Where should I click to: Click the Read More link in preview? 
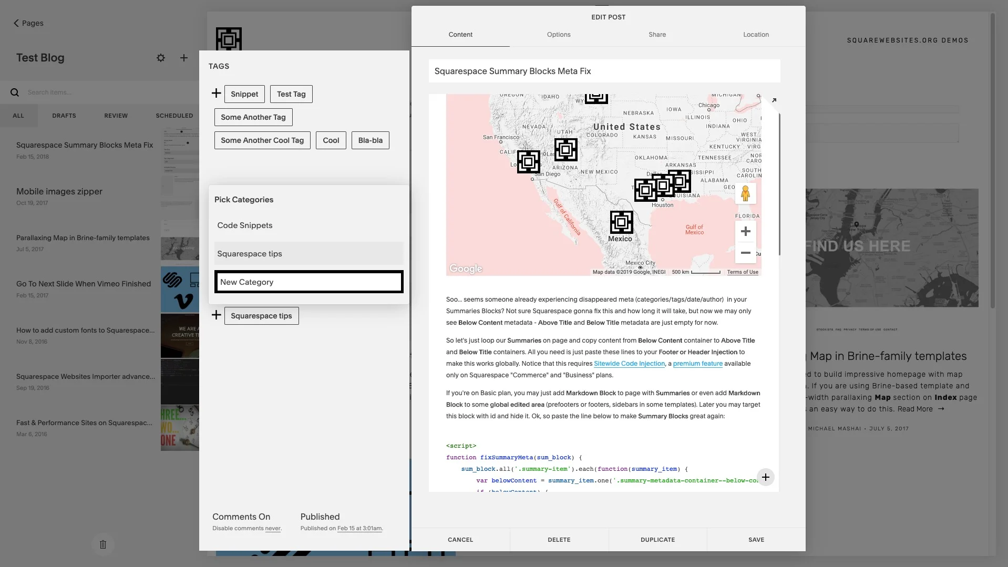[x=921, y=409]
